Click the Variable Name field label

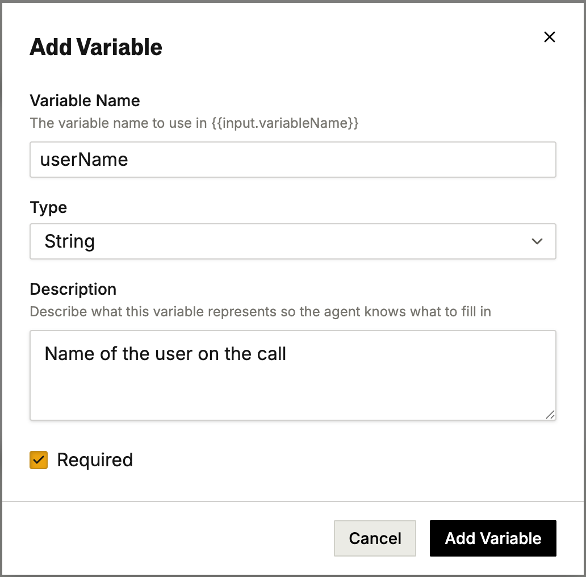pos(85,101)
